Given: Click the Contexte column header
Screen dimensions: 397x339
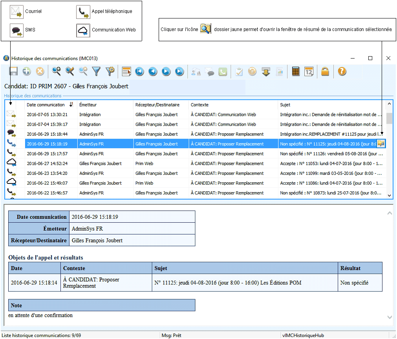Looking at the screenshot, I should click(x=199, y=105).
